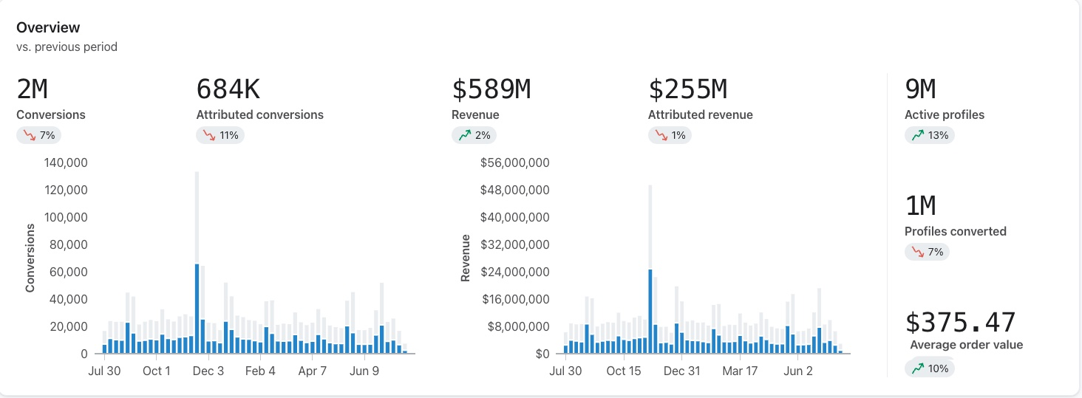The width and height of the screenshot is (1082, 398).
Task: Click the down arrow under Attributed revenue
Action: pos(661,135)
